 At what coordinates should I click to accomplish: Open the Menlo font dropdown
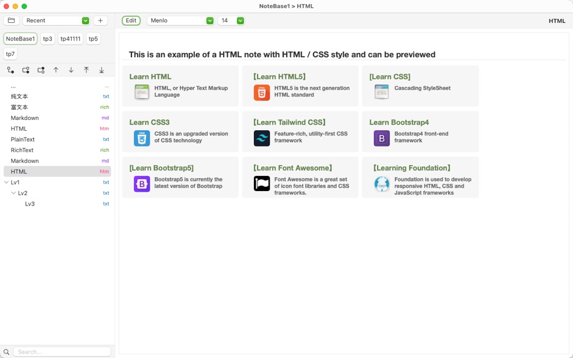[180, 20]
